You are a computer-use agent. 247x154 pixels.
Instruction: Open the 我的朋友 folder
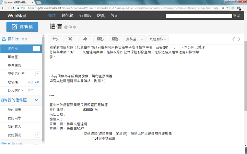coord(21,135)
